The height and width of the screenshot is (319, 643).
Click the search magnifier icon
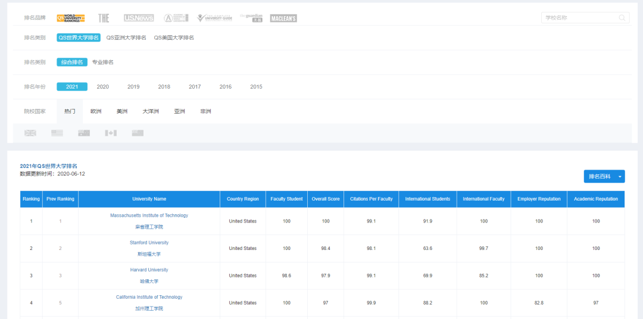click(x=622, y=18)
